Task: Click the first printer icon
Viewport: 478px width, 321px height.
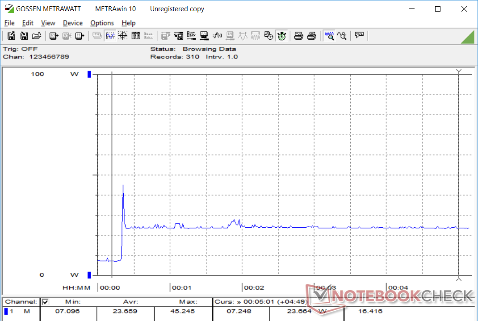Action: [299, 36]
